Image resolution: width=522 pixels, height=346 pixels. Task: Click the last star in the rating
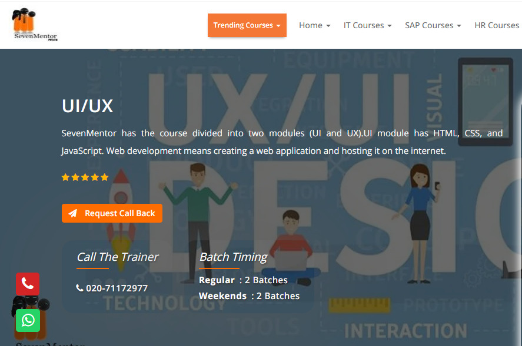[105, 177]
